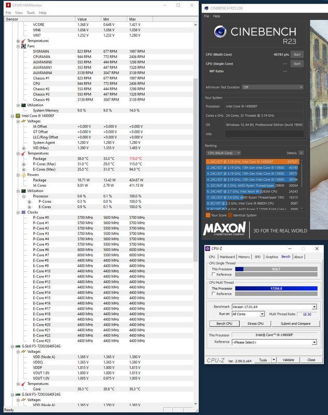Click the Cinebench logo icon in title bar
Image resolution: width=328 pixels, height=415 pixels.
click(x=207, y=8)
